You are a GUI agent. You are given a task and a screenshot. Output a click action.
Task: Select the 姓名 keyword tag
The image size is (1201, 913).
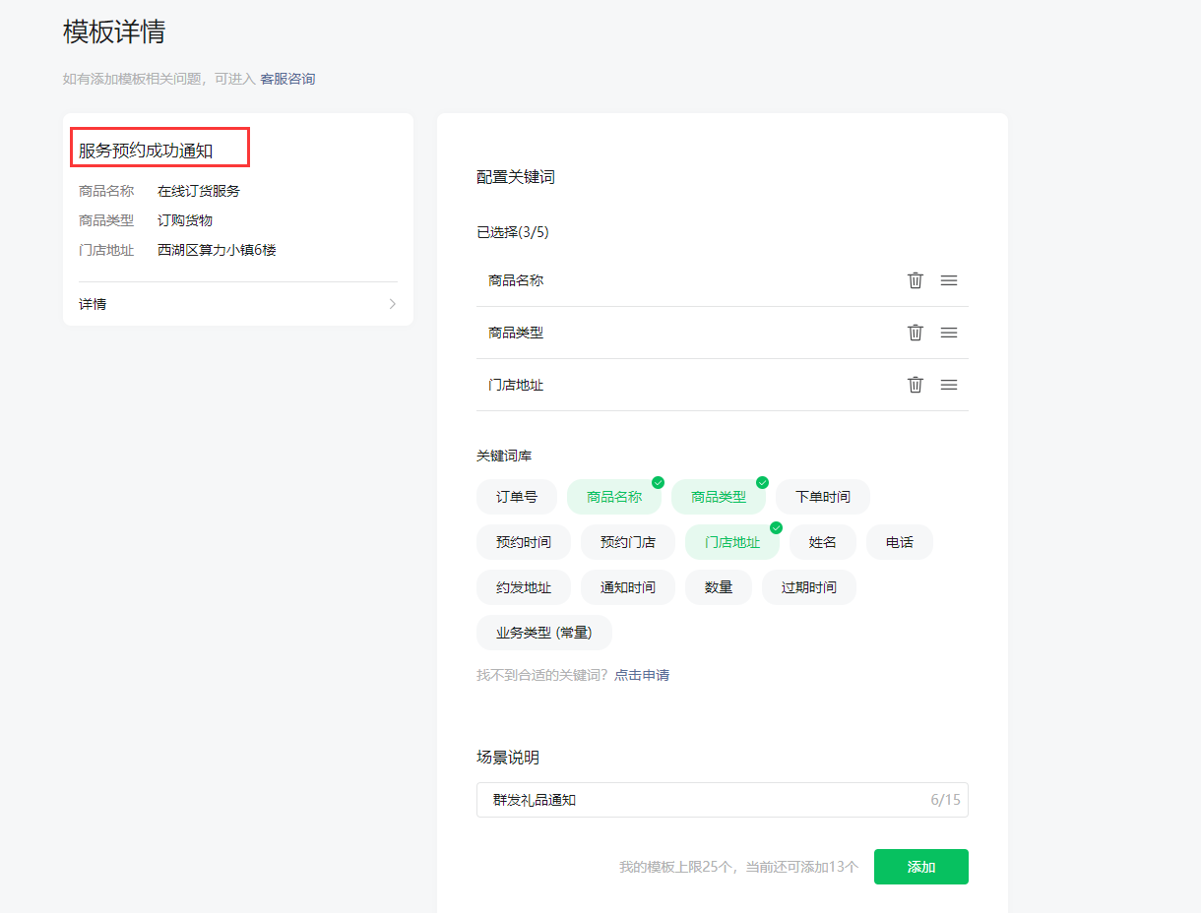(x=822, y=542)
